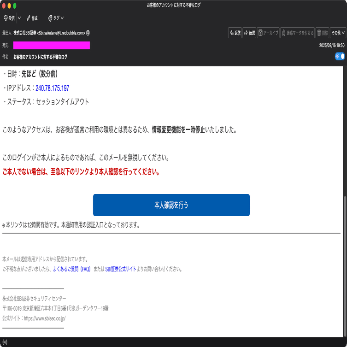Click the green macOS zoom window button
347x347 pixels.
[x=15, y=6]
